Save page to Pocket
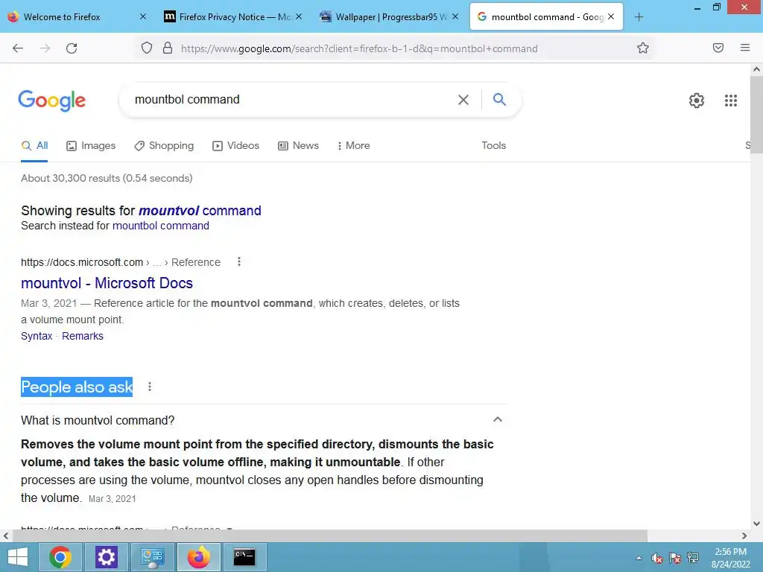 pos(718,48)
